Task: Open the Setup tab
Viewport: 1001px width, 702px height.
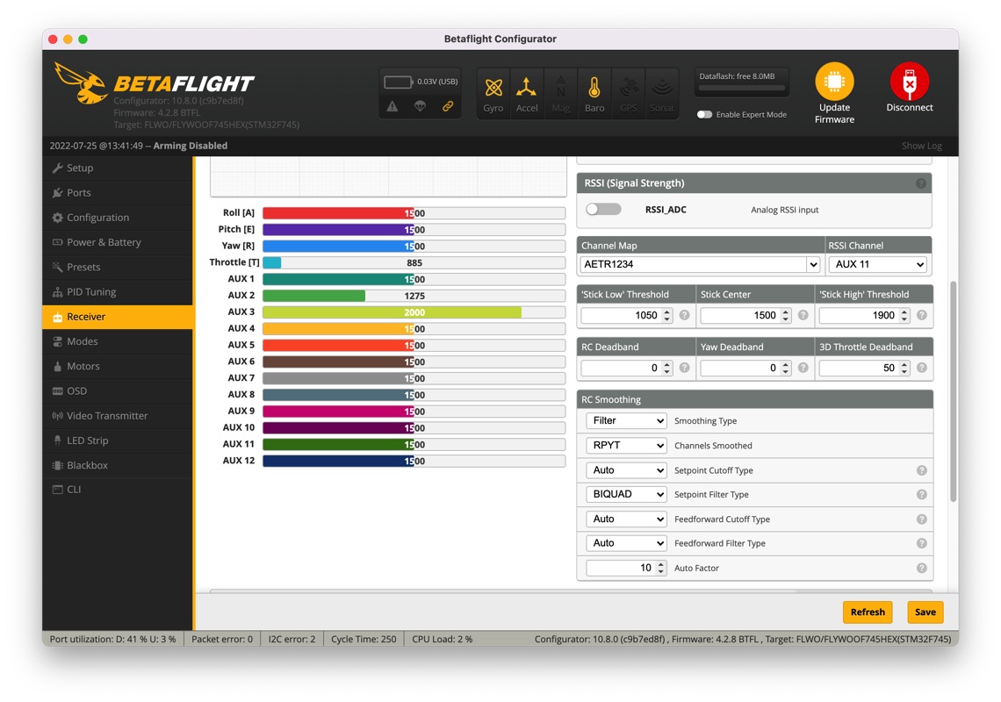Action: point(118,168)
